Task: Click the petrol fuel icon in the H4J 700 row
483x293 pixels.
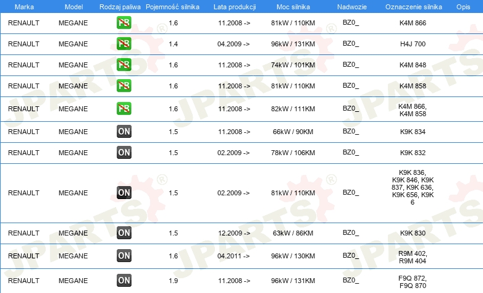Action: point(124,44)
